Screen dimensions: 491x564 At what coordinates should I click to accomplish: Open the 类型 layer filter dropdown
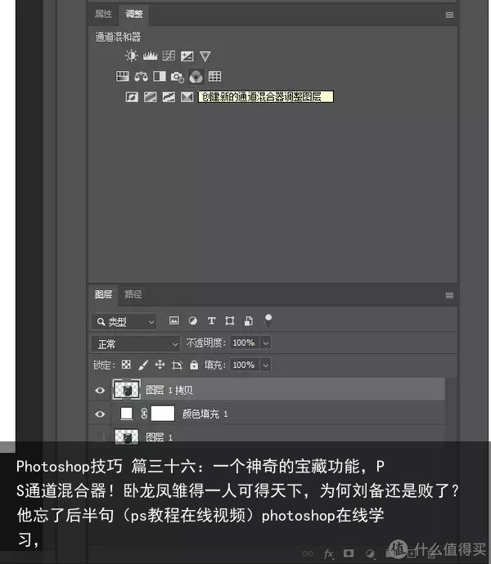pos(124,321)
